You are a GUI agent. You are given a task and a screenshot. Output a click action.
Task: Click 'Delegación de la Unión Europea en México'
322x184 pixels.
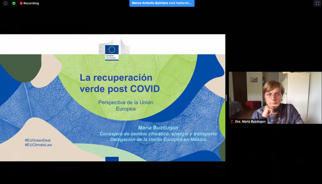click(158, 139)
